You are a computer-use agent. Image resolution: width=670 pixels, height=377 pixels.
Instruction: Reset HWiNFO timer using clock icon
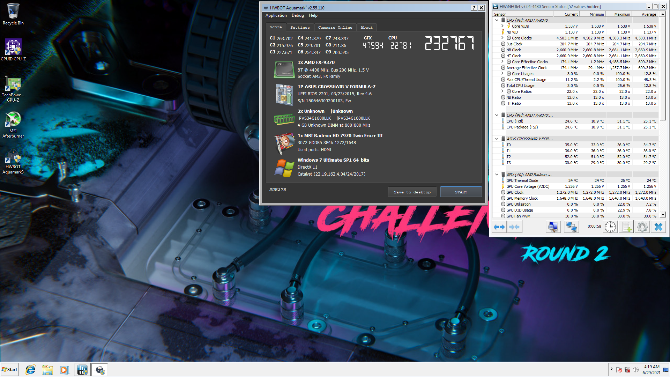tap(610, 227)
